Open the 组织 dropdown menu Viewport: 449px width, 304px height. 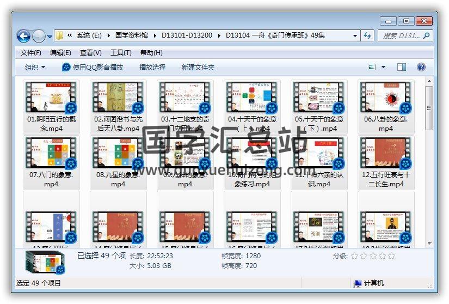pyautogui.click(x=35, y=68)
